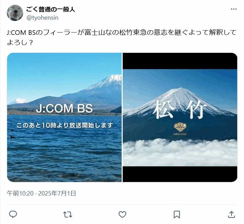Click the large 松竹 kanji lettering
This screenshot has height=224, width=244.
click(180, 109)
